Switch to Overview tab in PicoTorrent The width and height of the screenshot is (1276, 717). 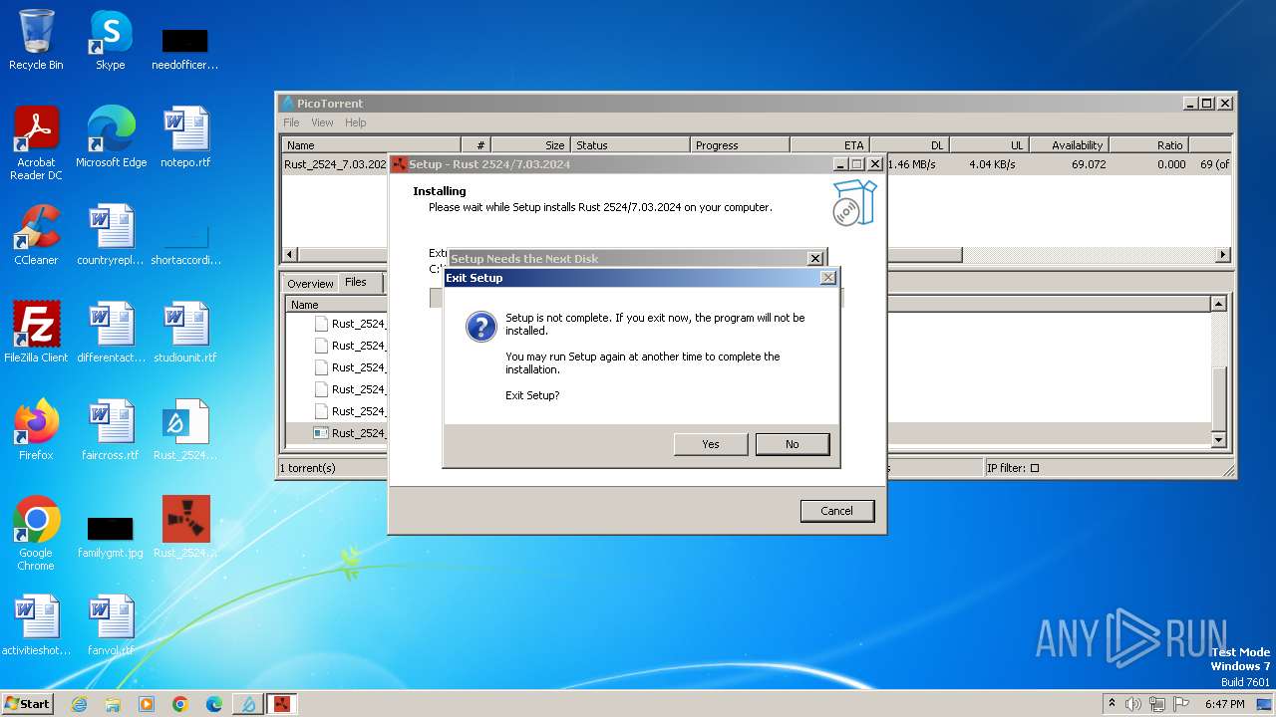310,284
